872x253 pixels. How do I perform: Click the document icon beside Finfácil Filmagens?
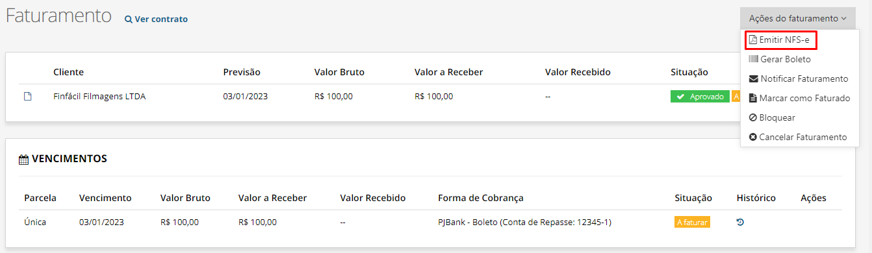[x=28, y=97]
